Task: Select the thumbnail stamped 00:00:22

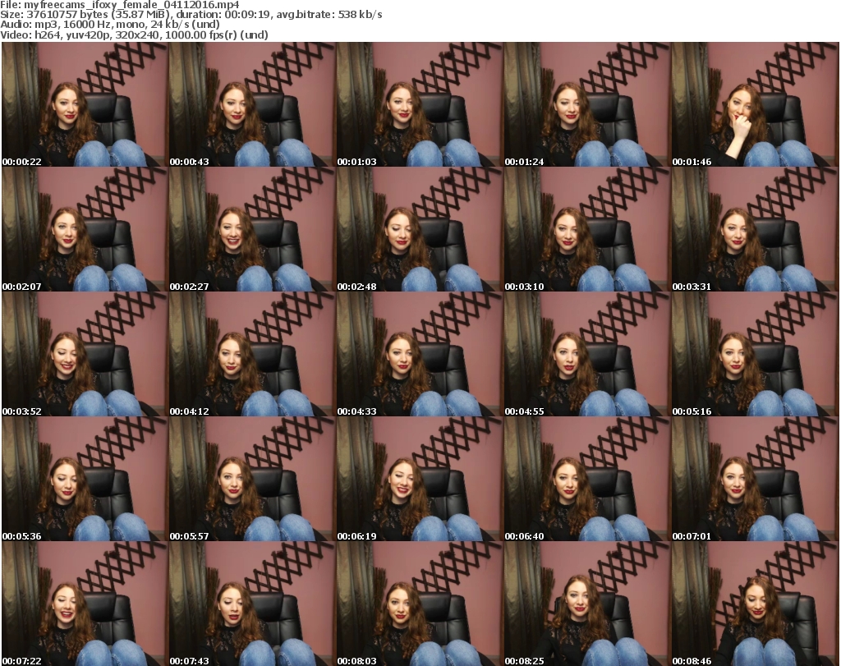Action: tap(85, 104)
